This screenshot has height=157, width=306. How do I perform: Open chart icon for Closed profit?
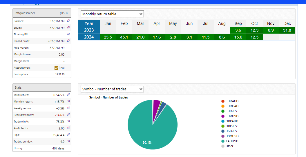[x=68, y=41]
